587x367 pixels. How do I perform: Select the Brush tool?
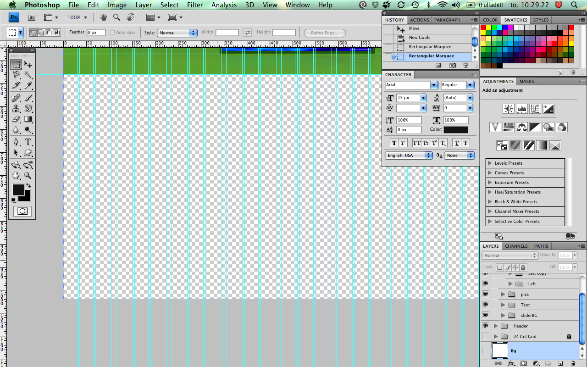(x=28, y=98)
